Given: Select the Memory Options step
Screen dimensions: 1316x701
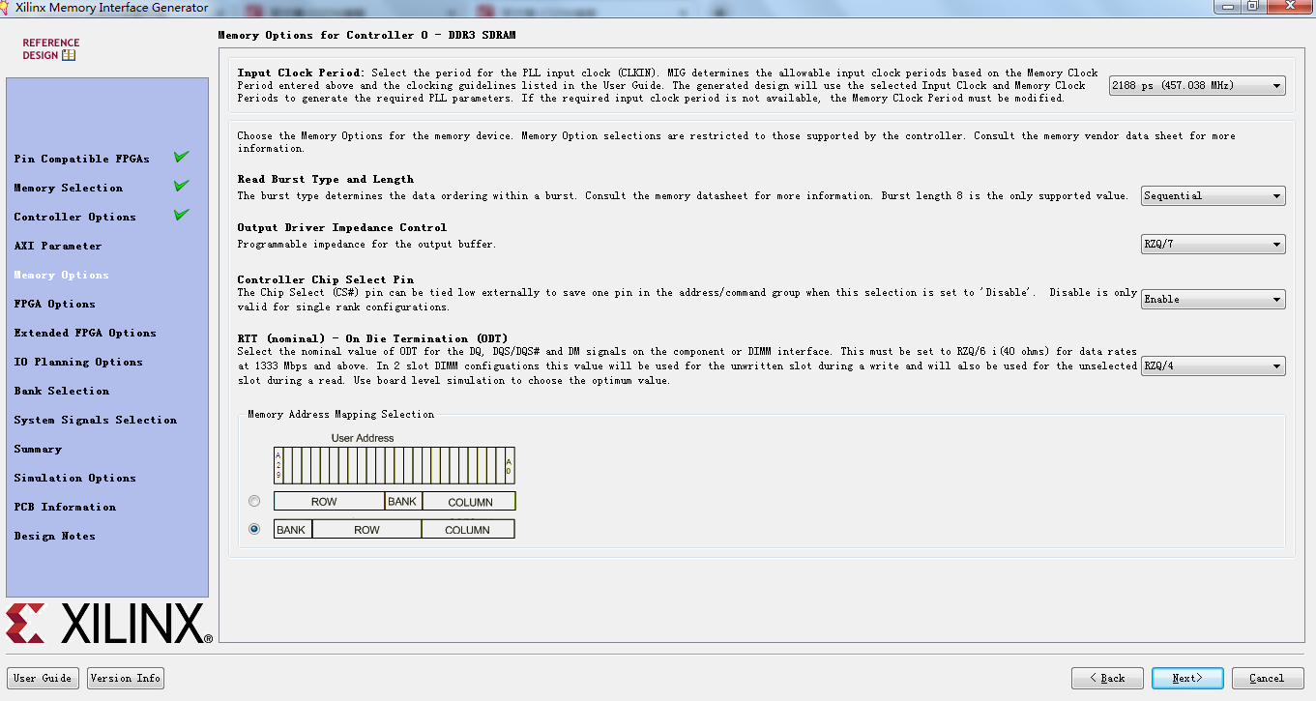Looking at the screenshot, I should [62, 275].
